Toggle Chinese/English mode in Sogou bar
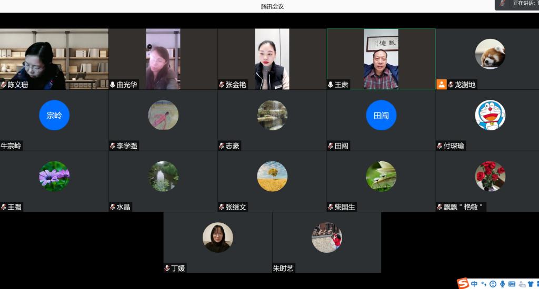 (475, 284)
